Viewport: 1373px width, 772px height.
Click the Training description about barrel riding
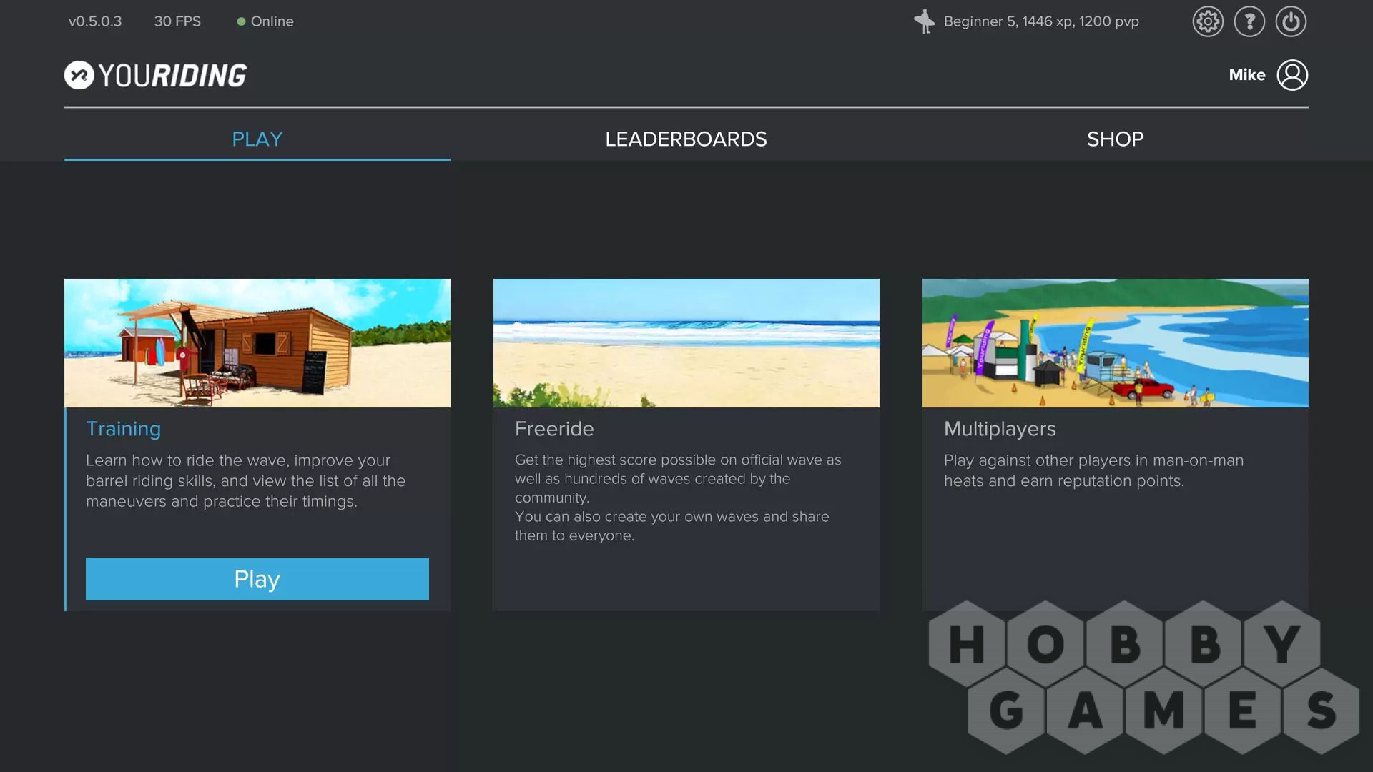[245, 481]
